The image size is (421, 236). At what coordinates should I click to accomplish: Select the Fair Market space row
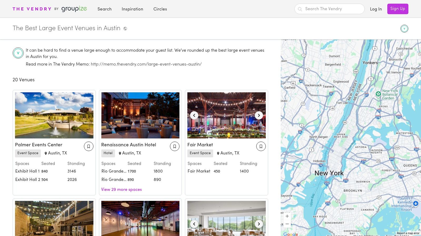click(226, 171)
